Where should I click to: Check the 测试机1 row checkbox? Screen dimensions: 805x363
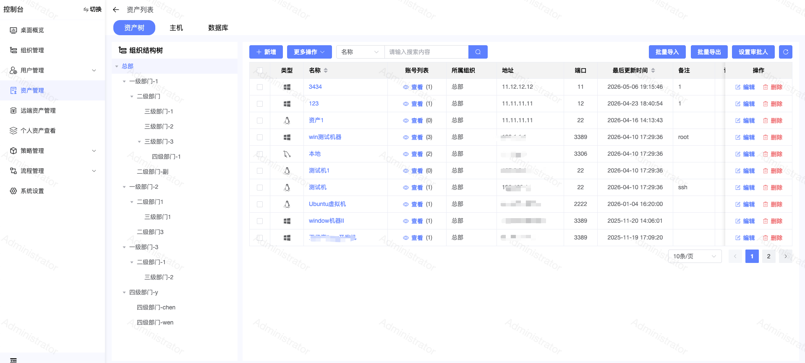[260, 171]
